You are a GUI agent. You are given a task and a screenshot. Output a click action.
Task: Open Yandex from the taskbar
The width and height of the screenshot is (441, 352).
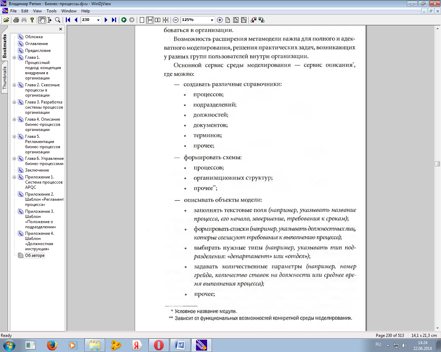(137, 345)
